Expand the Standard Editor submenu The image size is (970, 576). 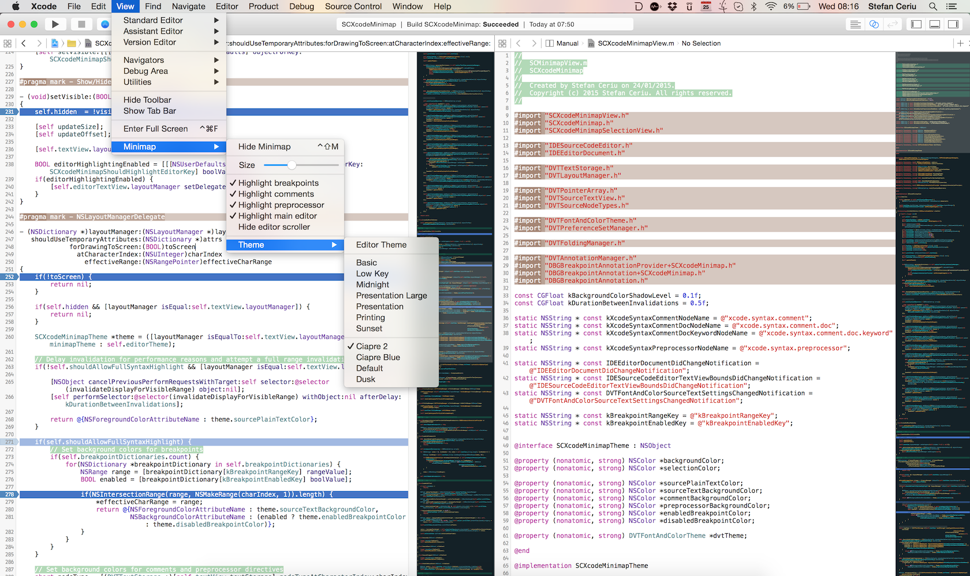(153, 20)
